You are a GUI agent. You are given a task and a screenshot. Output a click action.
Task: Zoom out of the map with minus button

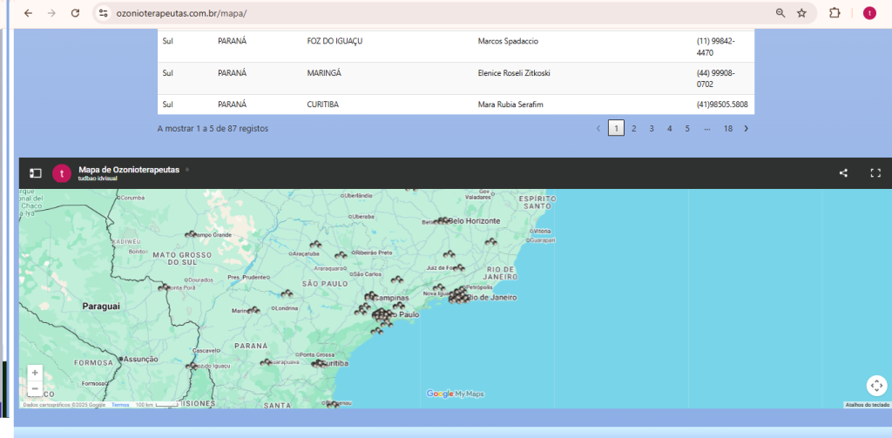pyautogui.click(x=35, y=388)
